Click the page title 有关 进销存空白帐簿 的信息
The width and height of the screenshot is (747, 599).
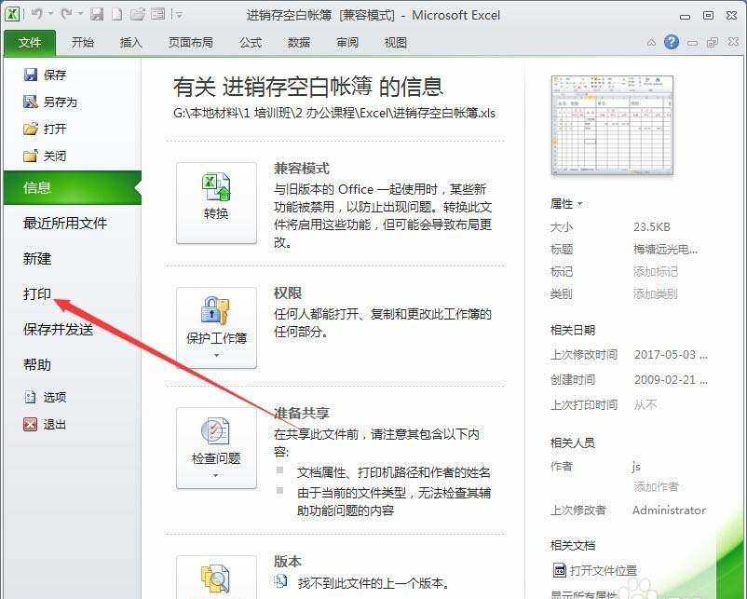click(x=308, y=87)
